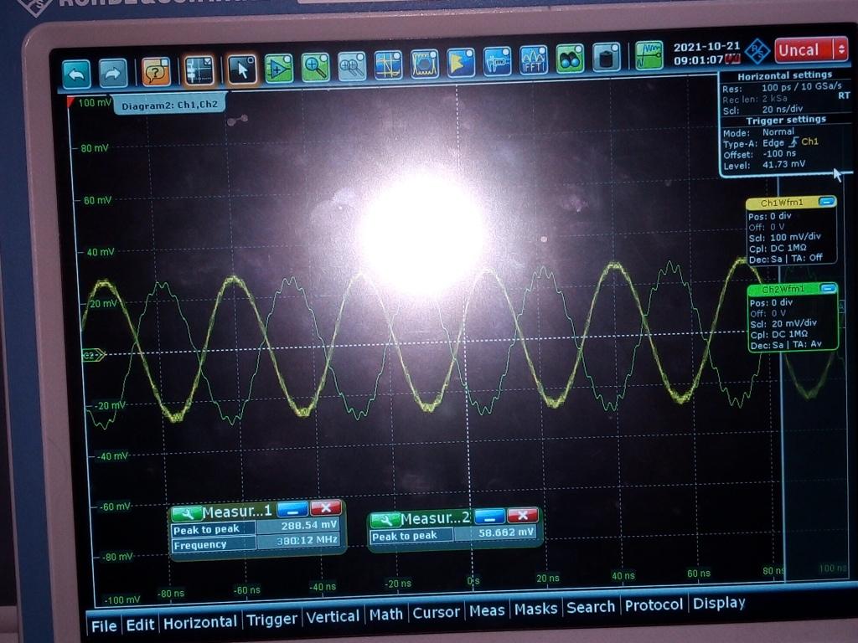Click the RT acquisition mode label
This screenshot has width=858, height=643.
coord(843,95)
